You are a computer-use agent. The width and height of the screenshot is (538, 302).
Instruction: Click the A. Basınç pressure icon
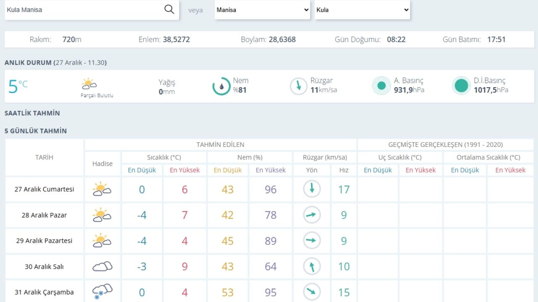click(x=381, y=86)
